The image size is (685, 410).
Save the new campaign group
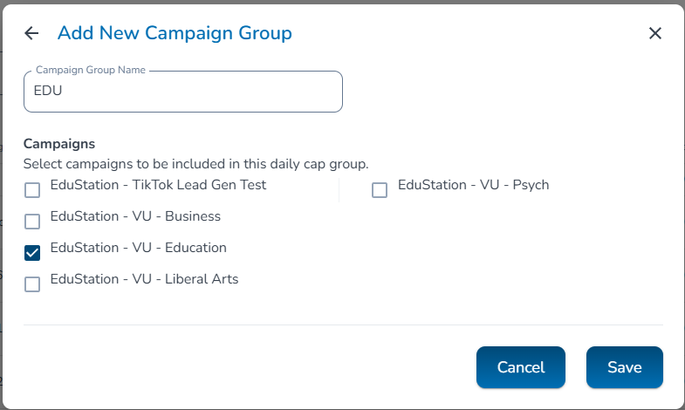tap(624, 367)
